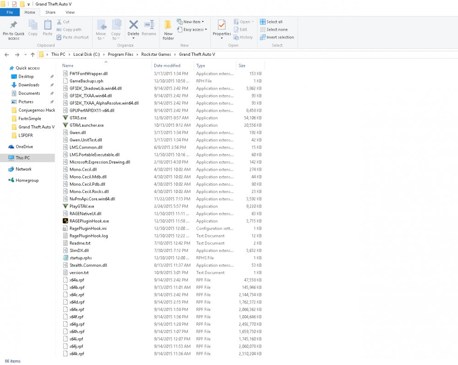
Task: Expand chevron after Program Files in path
Action: pos(137,54)
